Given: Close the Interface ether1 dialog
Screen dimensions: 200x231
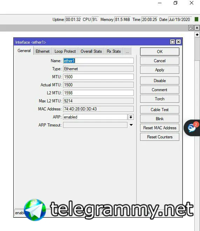Looking at the screenshot, I should point(178,42).
